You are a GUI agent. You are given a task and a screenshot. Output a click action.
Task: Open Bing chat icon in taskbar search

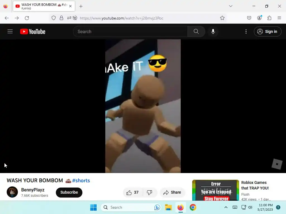click(157, 207)
